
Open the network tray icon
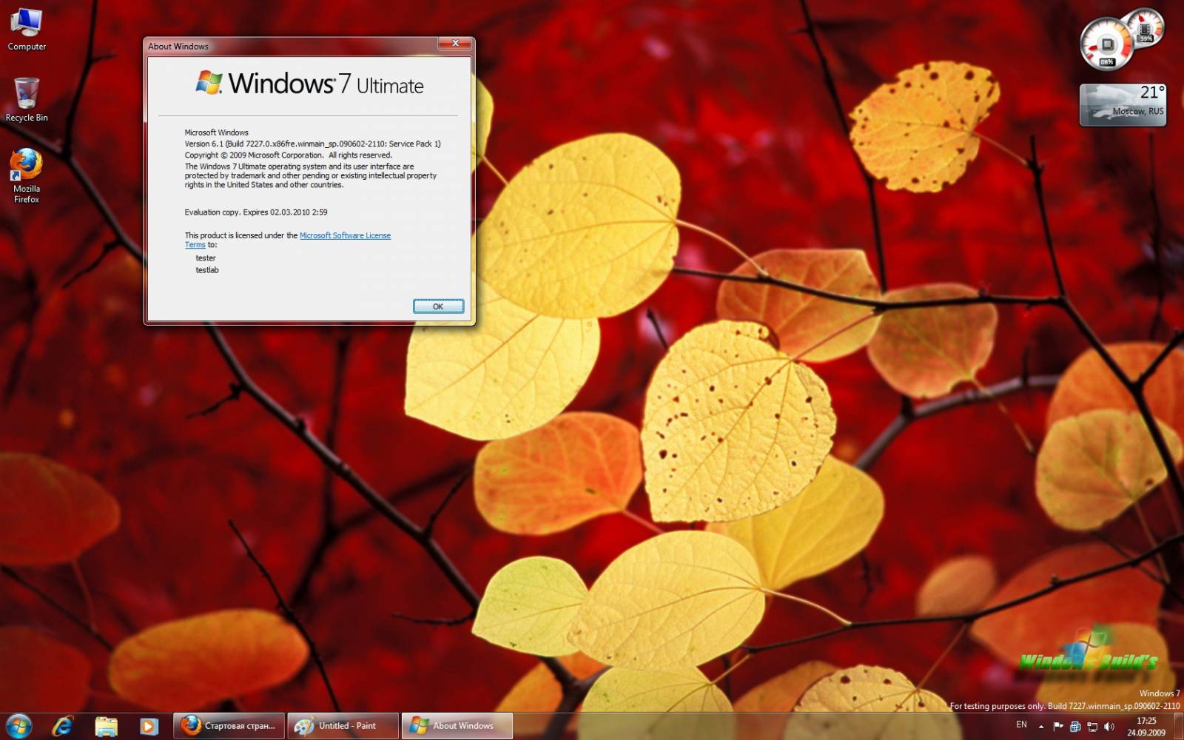pos(1092,727)
